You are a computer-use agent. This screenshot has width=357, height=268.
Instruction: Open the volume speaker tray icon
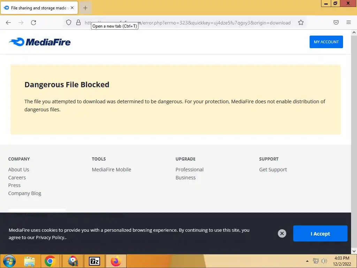click(324, 261)
